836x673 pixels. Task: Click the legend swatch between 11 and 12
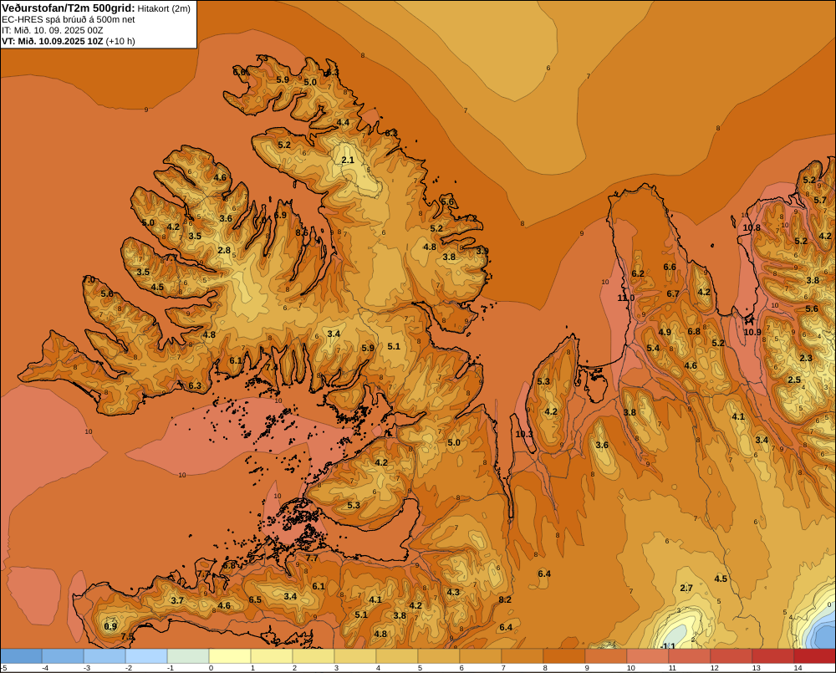[x=690, y=656]
